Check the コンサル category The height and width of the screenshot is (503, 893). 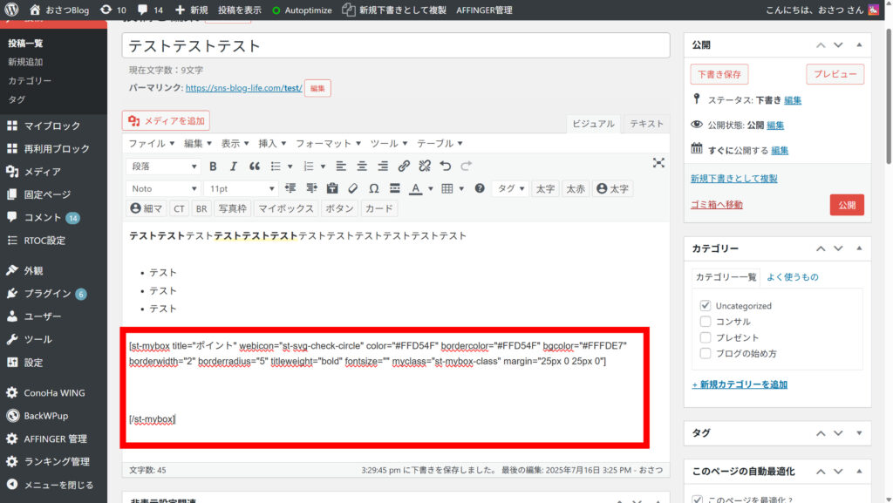[x=705, y=322]
